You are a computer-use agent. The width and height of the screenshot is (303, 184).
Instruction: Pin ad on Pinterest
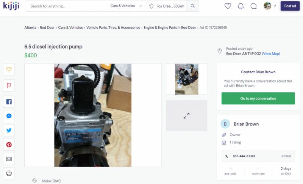pos(9,145)
